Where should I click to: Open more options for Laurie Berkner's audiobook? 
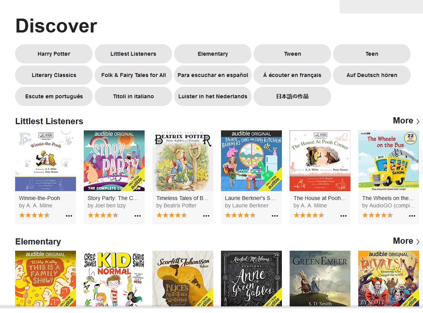pos(275,216)
